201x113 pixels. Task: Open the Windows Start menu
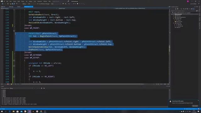[2, 111]
